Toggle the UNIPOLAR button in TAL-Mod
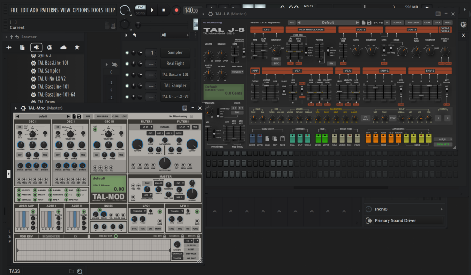Image resolution: width=471 pixels, height=275 pixels. [177, 254]
